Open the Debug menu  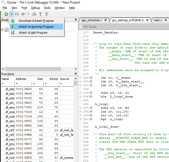click(x=35, y=8)
